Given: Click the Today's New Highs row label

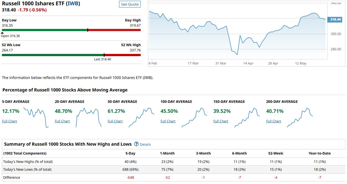Looking at the screenshot, I should 28,161.
